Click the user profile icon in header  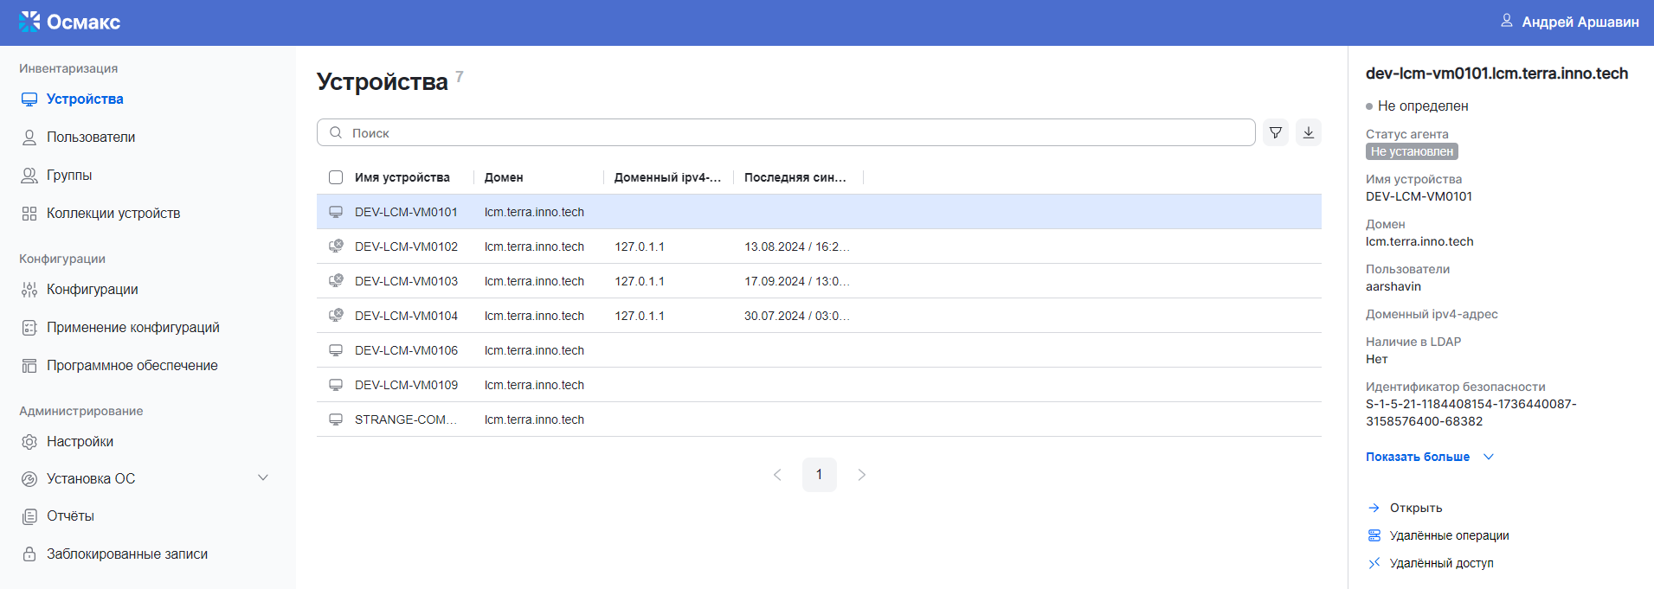pos(1506,21)
